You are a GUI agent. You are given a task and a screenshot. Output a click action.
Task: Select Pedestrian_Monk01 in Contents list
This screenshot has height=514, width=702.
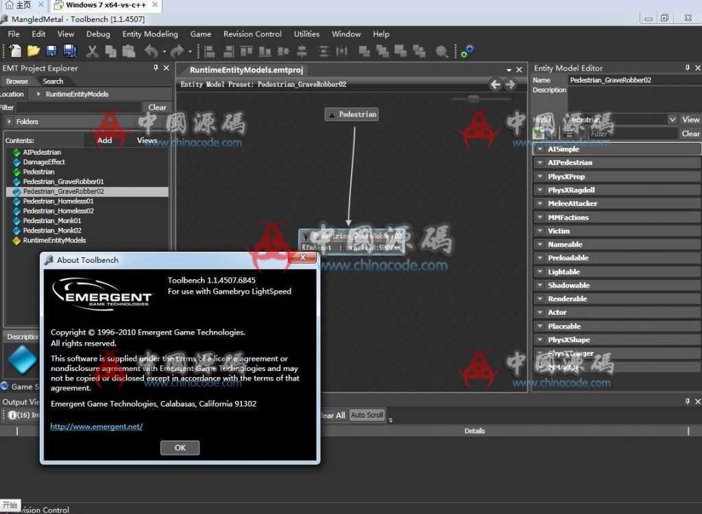(52, 220)
